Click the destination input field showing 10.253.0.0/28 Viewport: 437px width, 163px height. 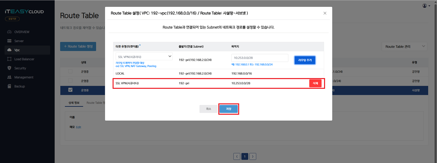[x=260, y=58]
